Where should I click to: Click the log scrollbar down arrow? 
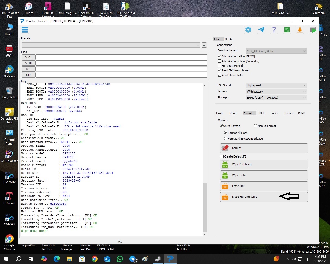205,234
